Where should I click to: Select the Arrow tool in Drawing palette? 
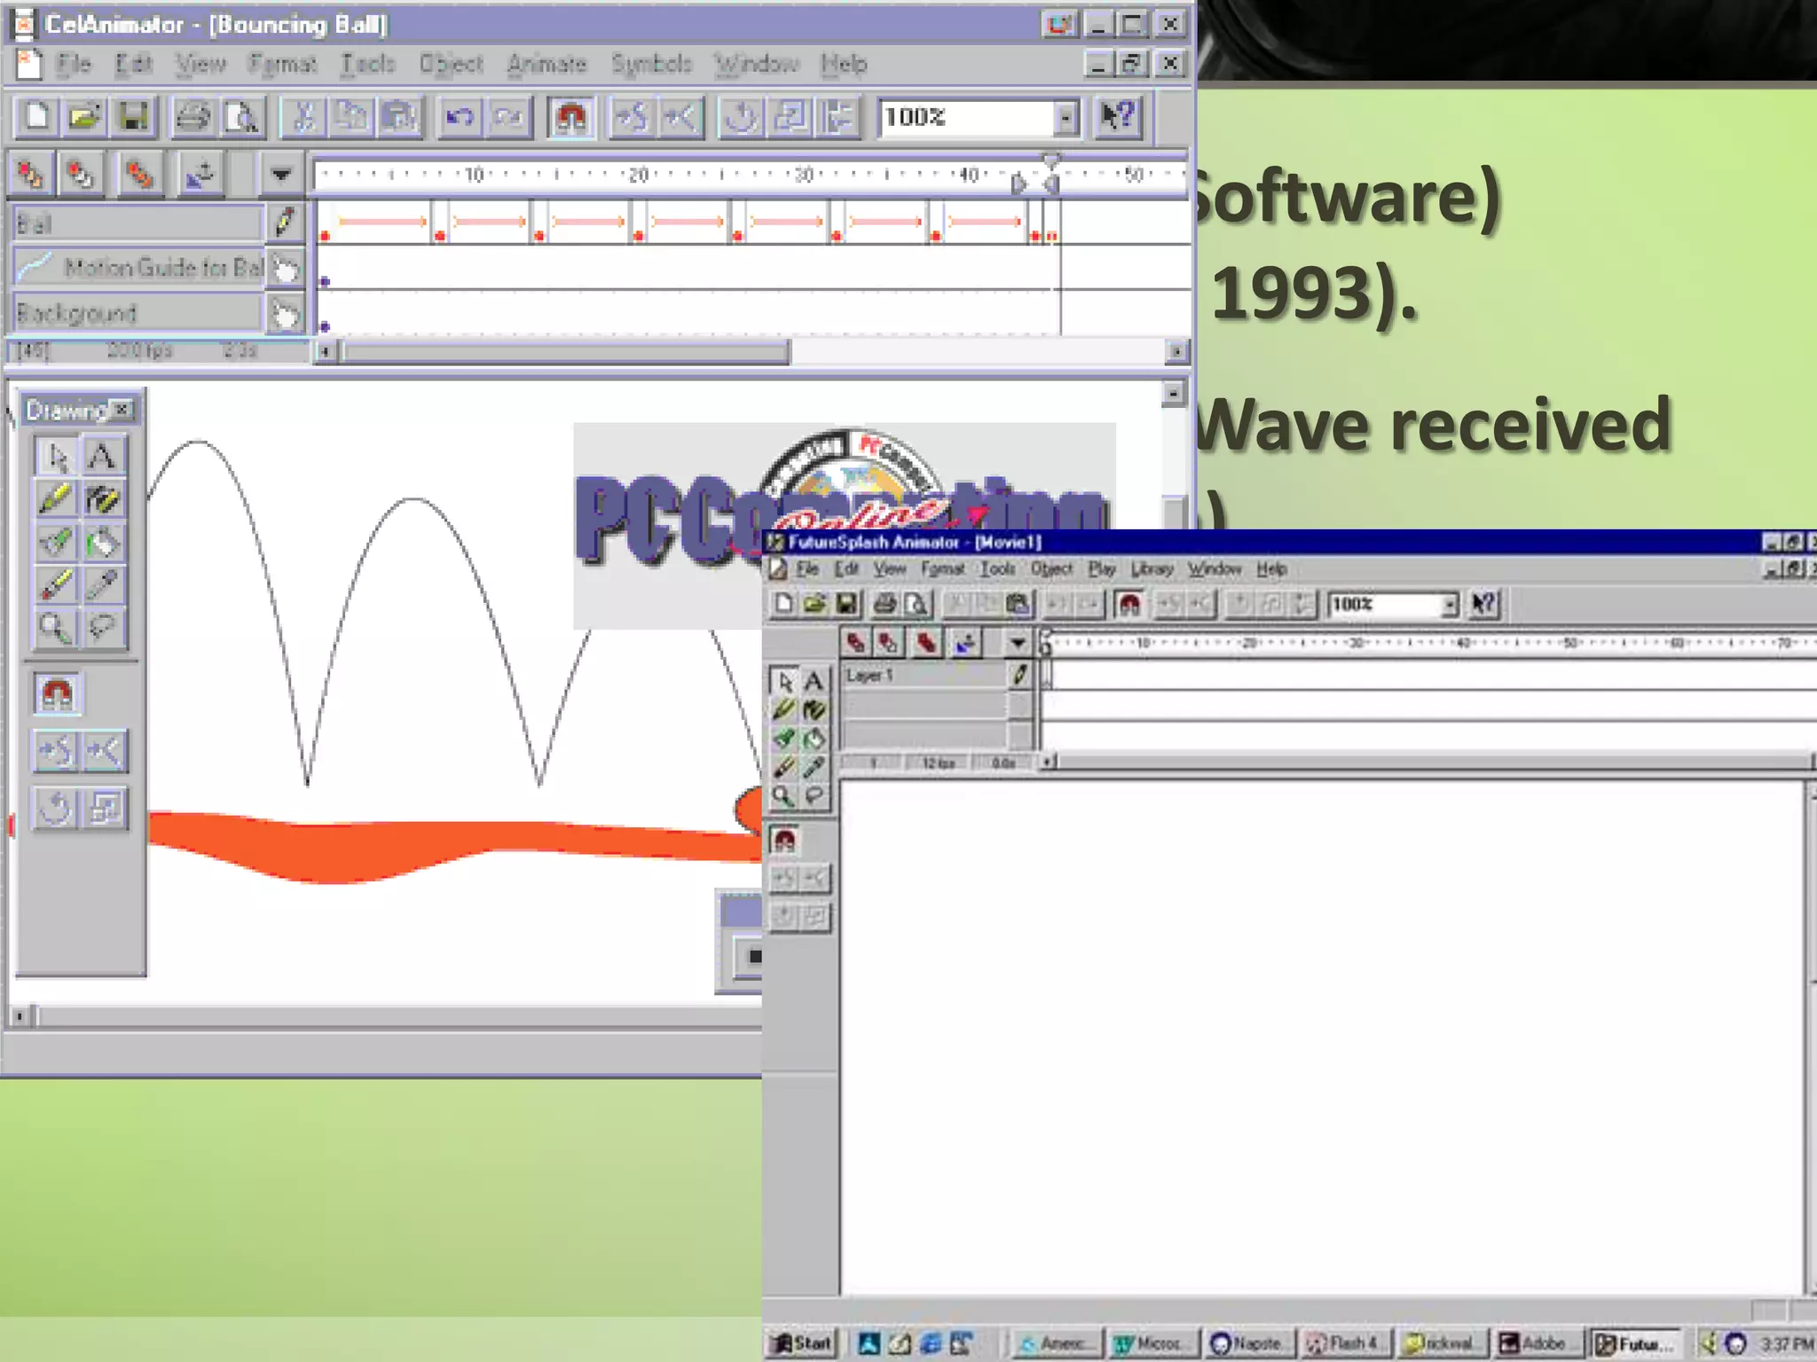58,458
